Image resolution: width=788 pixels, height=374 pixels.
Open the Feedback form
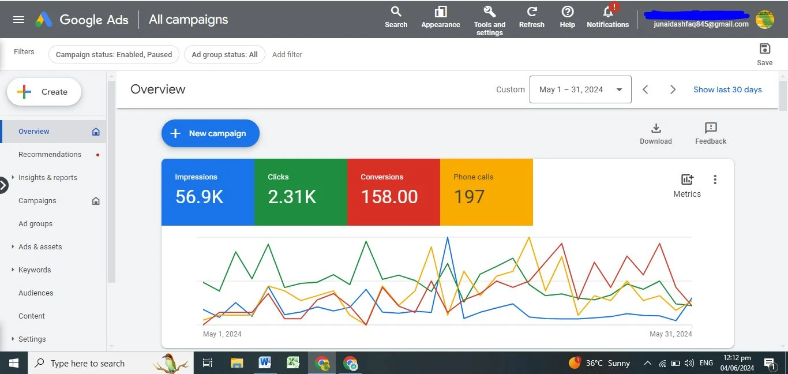(711, 133)
